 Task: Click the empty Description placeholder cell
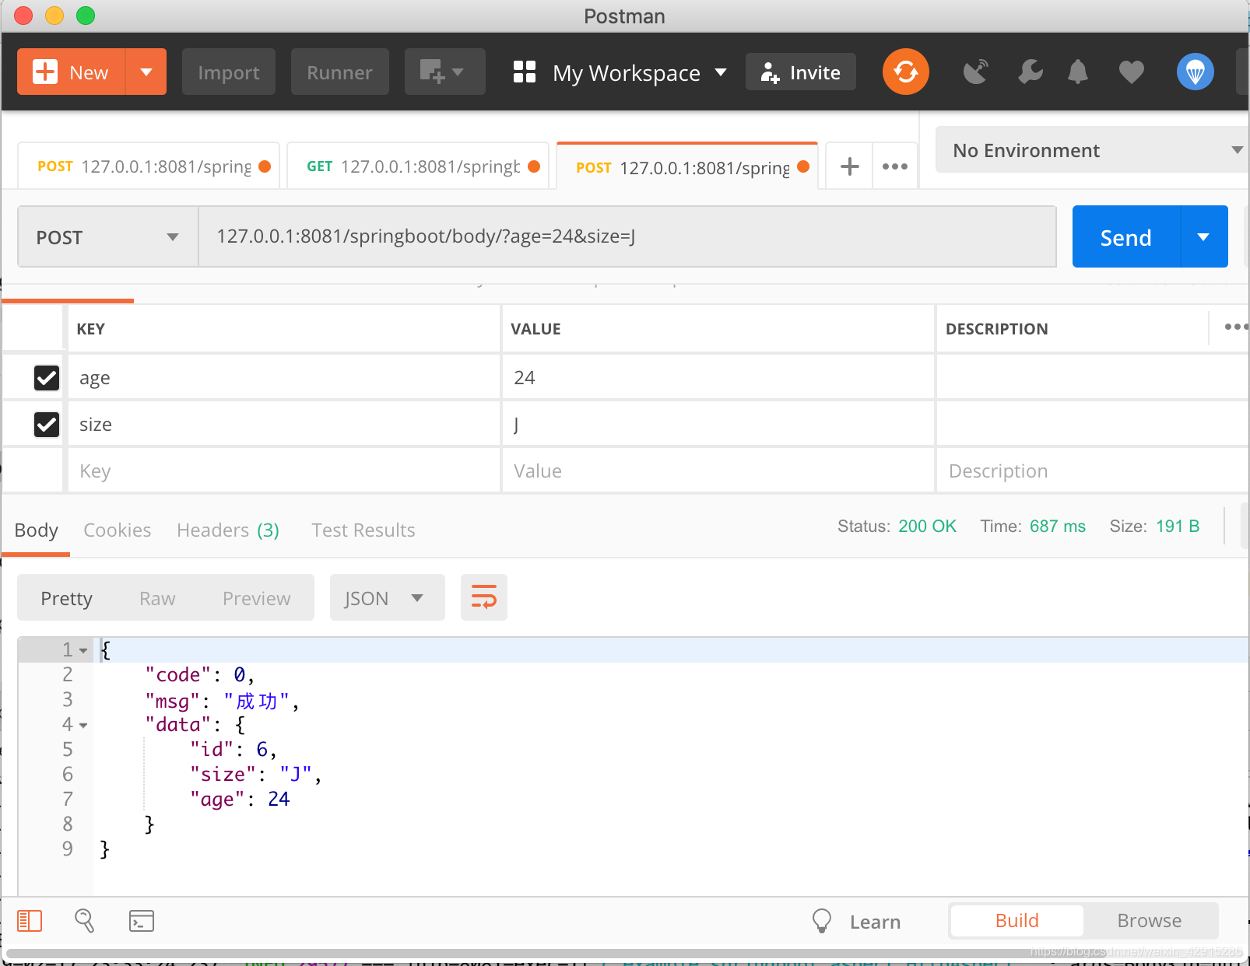(x=1092, y=471)
